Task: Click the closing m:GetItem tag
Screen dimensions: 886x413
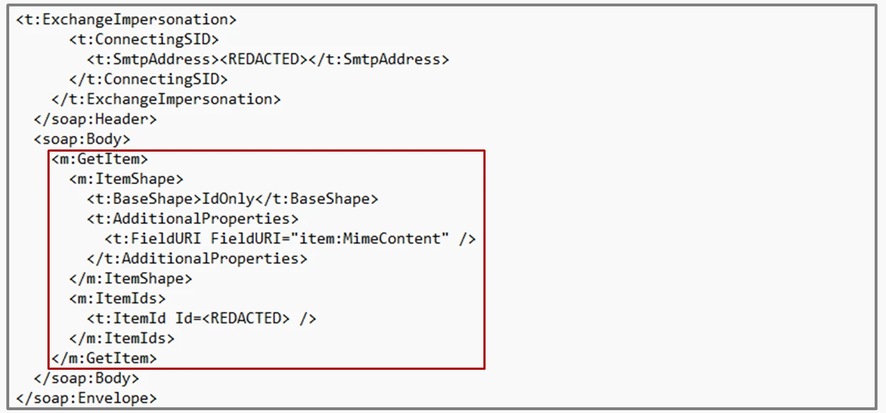Action: pos(103,358)
